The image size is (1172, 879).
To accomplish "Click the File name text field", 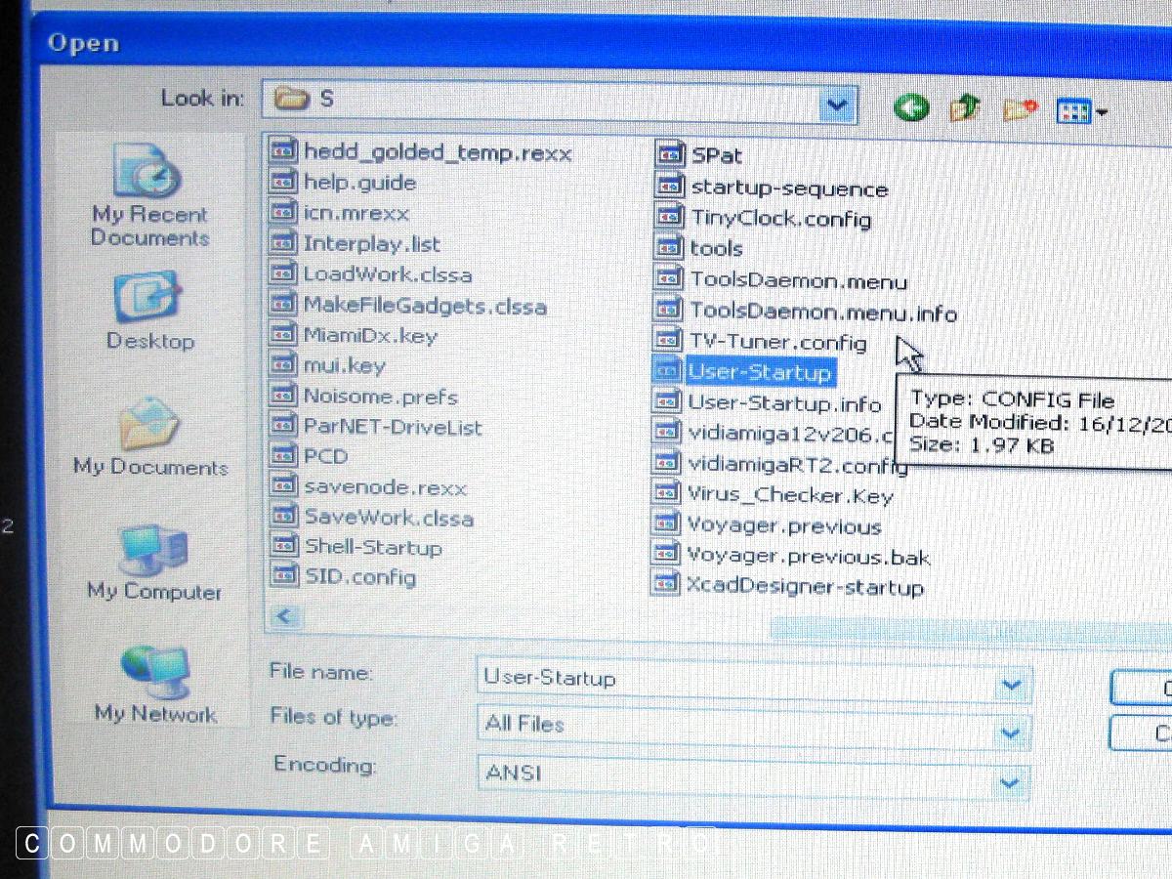I will (x=732, y=679).
